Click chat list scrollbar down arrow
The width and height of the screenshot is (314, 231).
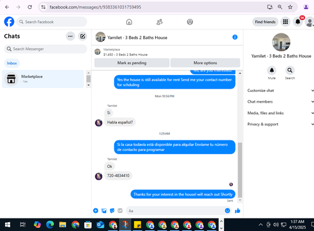[x=89, y=85]
